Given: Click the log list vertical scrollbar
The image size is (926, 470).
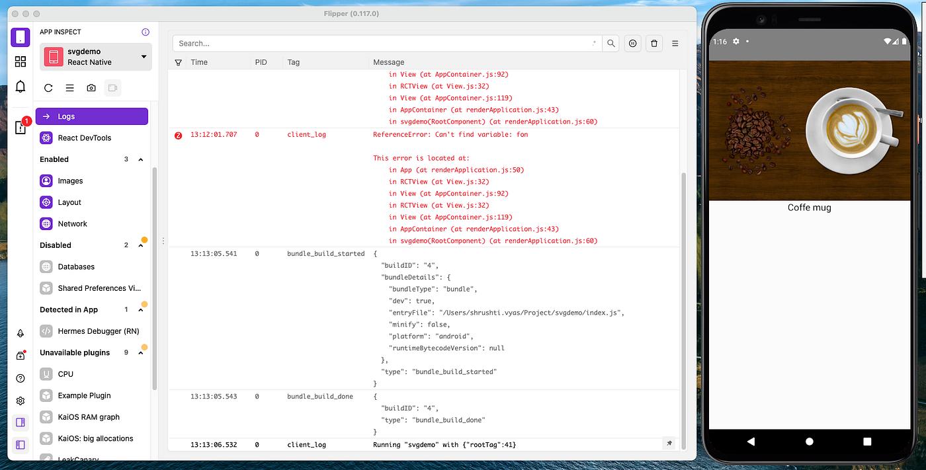Looking at the screenshot, I should (684, 311).
